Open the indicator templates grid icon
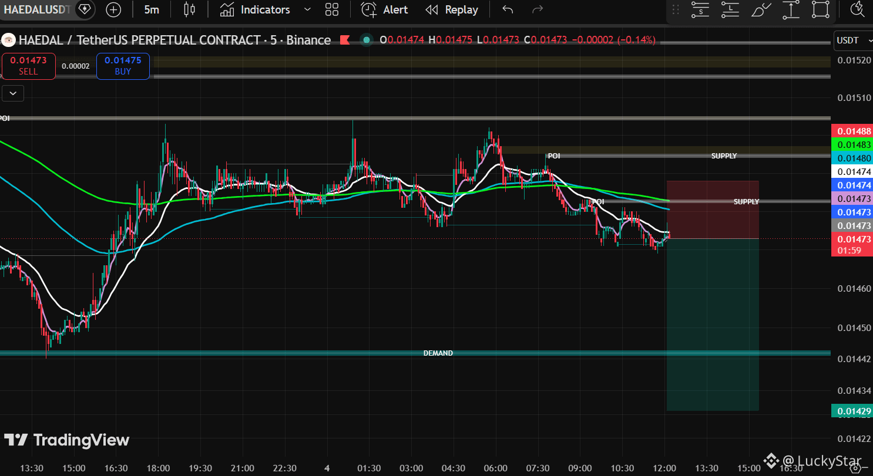 click(x=332, y=9)
